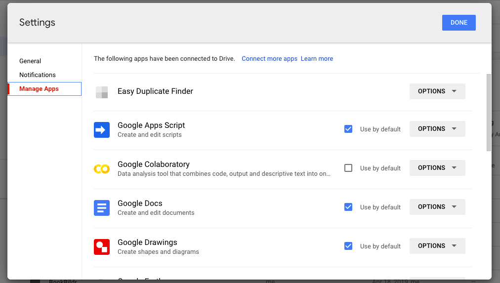Click the apps list scrollbar thumb
The height and width of the screenshot is (283, 500).
[x=489, y=113]
